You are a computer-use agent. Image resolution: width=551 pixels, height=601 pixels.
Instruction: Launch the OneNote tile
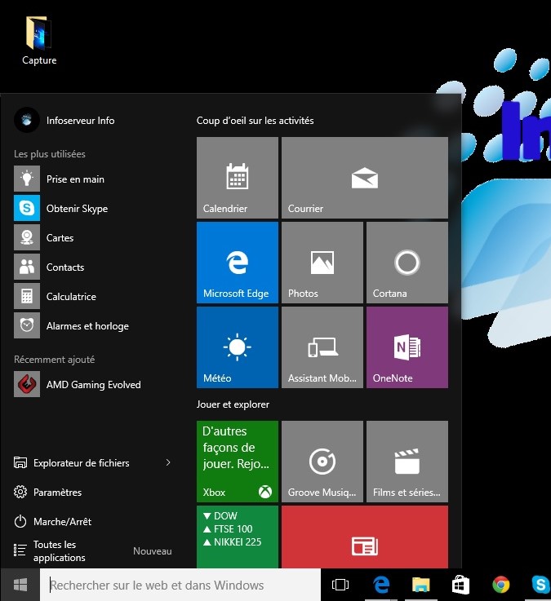(x=407, y=347)
